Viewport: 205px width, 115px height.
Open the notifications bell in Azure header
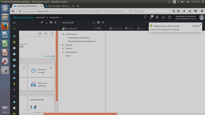point(151,17)
